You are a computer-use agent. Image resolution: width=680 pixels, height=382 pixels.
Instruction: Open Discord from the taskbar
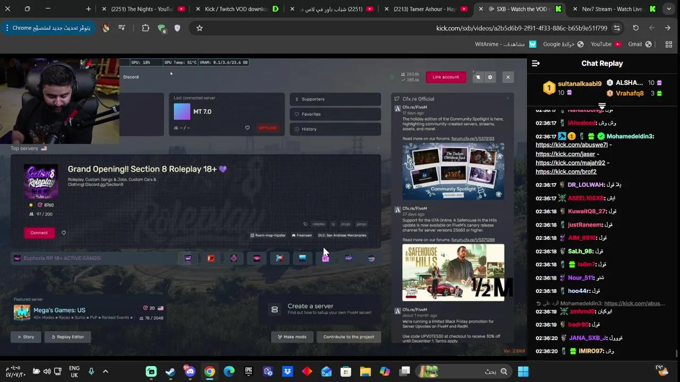190,371
